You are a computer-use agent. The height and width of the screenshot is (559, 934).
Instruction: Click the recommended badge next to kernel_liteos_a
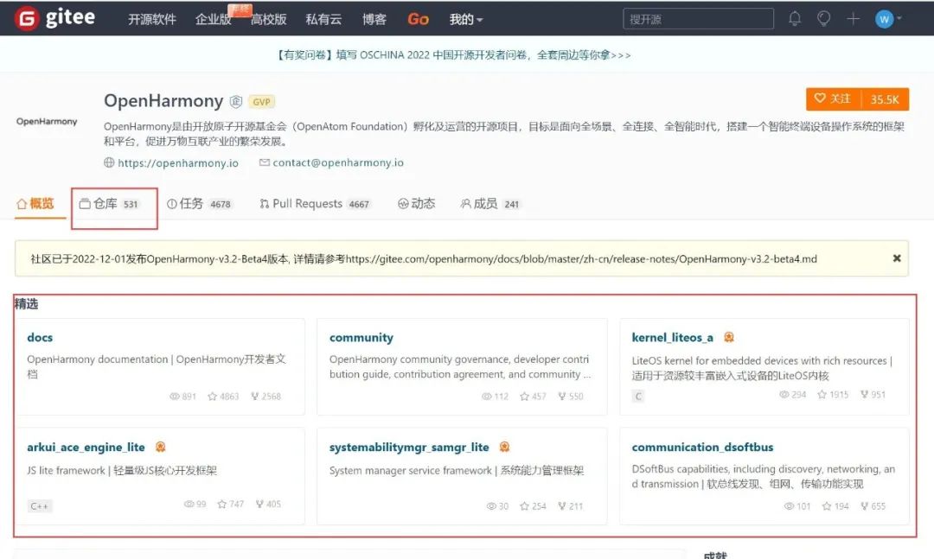click(729, 337)
